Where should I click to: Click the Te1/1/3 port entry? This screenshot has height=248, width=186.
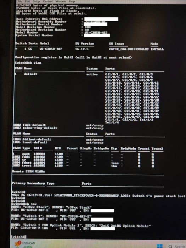click(x=146, y=120)
